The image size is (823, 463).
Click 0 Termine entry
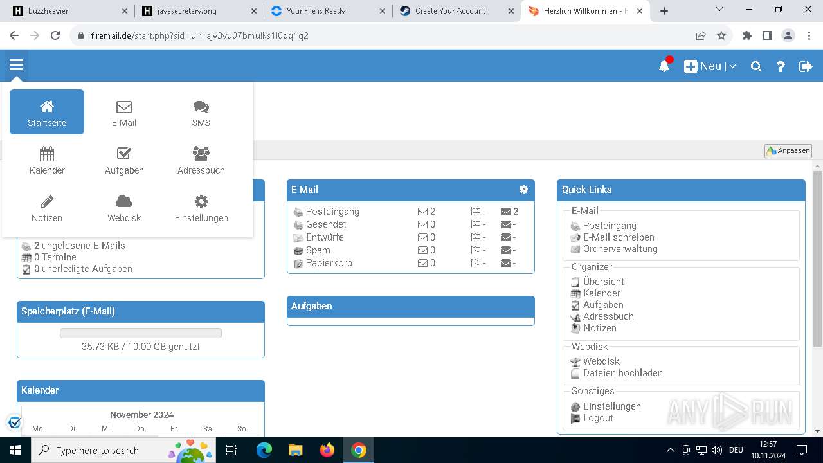pyautogui.click(x=55, y=257)
